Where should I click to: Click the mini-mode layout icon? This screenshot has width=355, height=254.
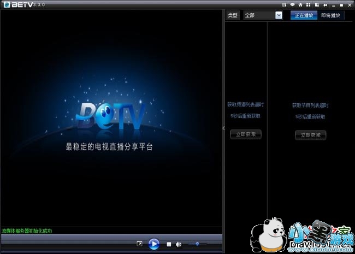pos(317,5)
